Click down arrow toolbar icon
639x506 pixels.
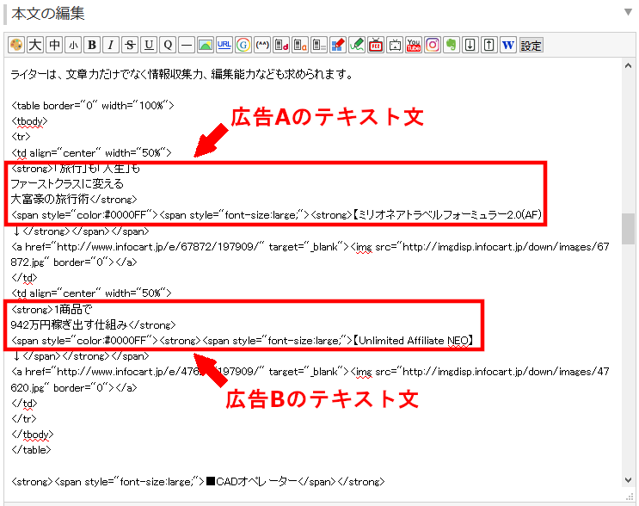pos(470,45)
